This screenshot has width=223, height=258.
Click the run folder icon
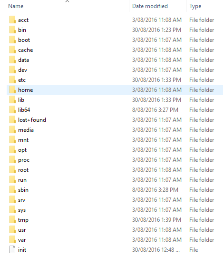point(12,180)
